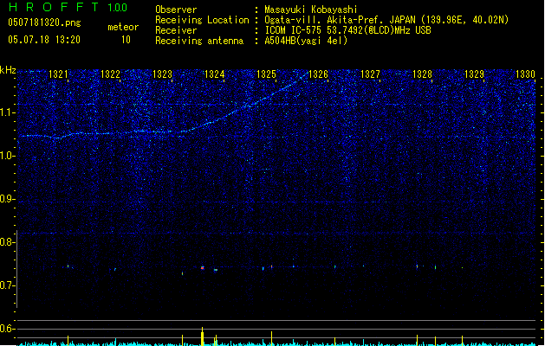Click the 1330 time axis label
545x346 pixels.
[526, 74]
